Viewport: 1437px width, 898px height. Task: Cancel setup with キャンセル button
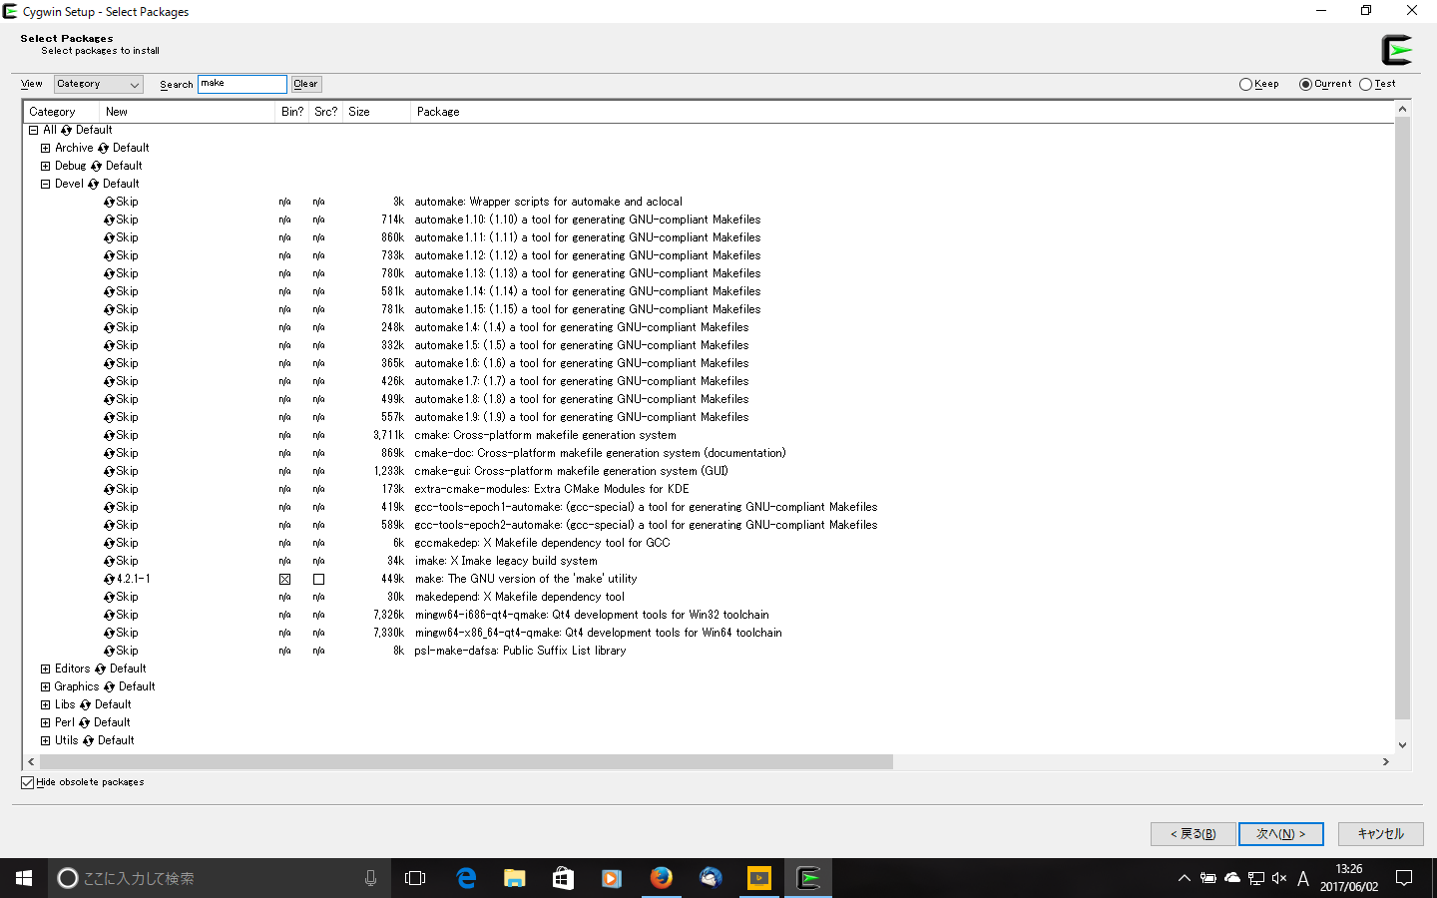pos(1381,834)
